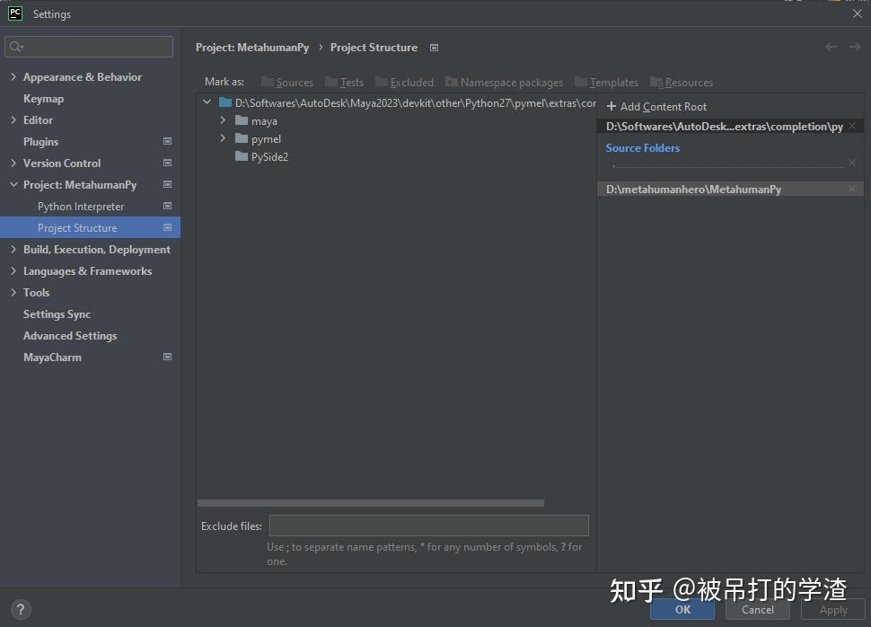
Task: Remove the D:\metahumanhero\MetahumanPy source folder
Action: 853,189
